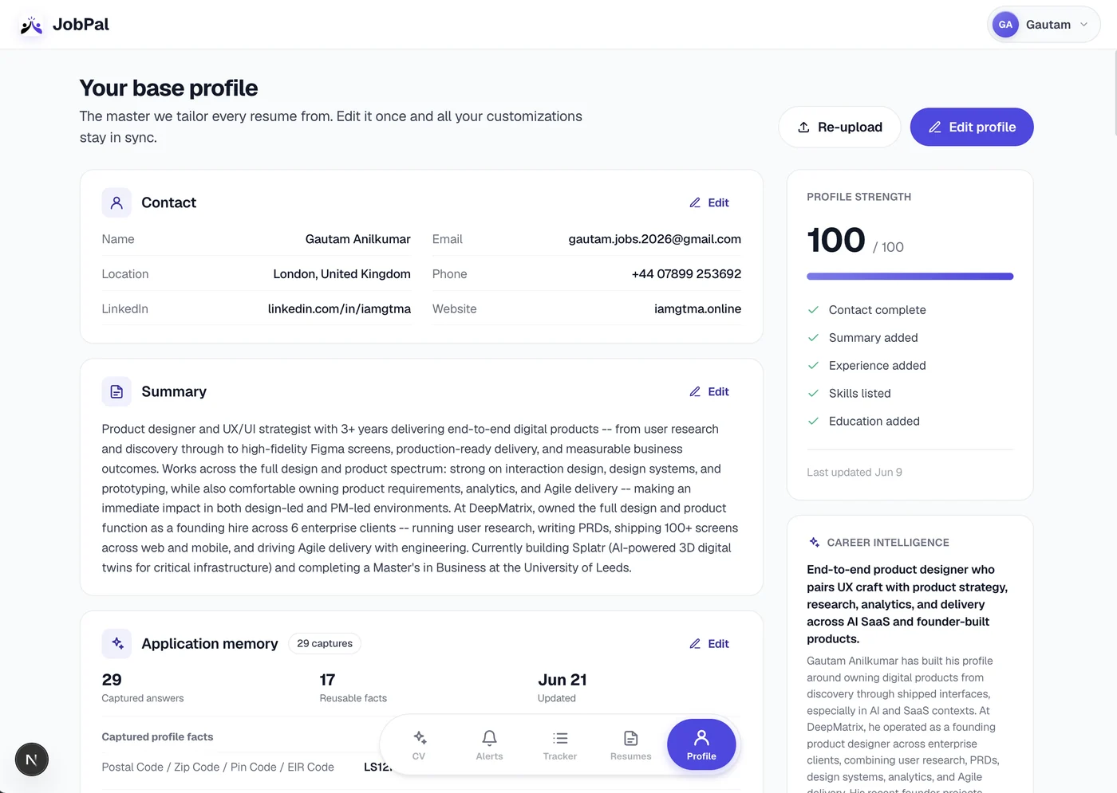Click the 29 Captured answers stat
Screen dimensions: 1117x793
point(143,688)
